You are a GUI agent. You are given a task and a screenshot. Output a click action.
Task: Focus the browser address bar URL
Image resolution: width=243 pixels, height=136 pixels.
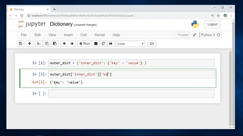(x=82, y=15)
